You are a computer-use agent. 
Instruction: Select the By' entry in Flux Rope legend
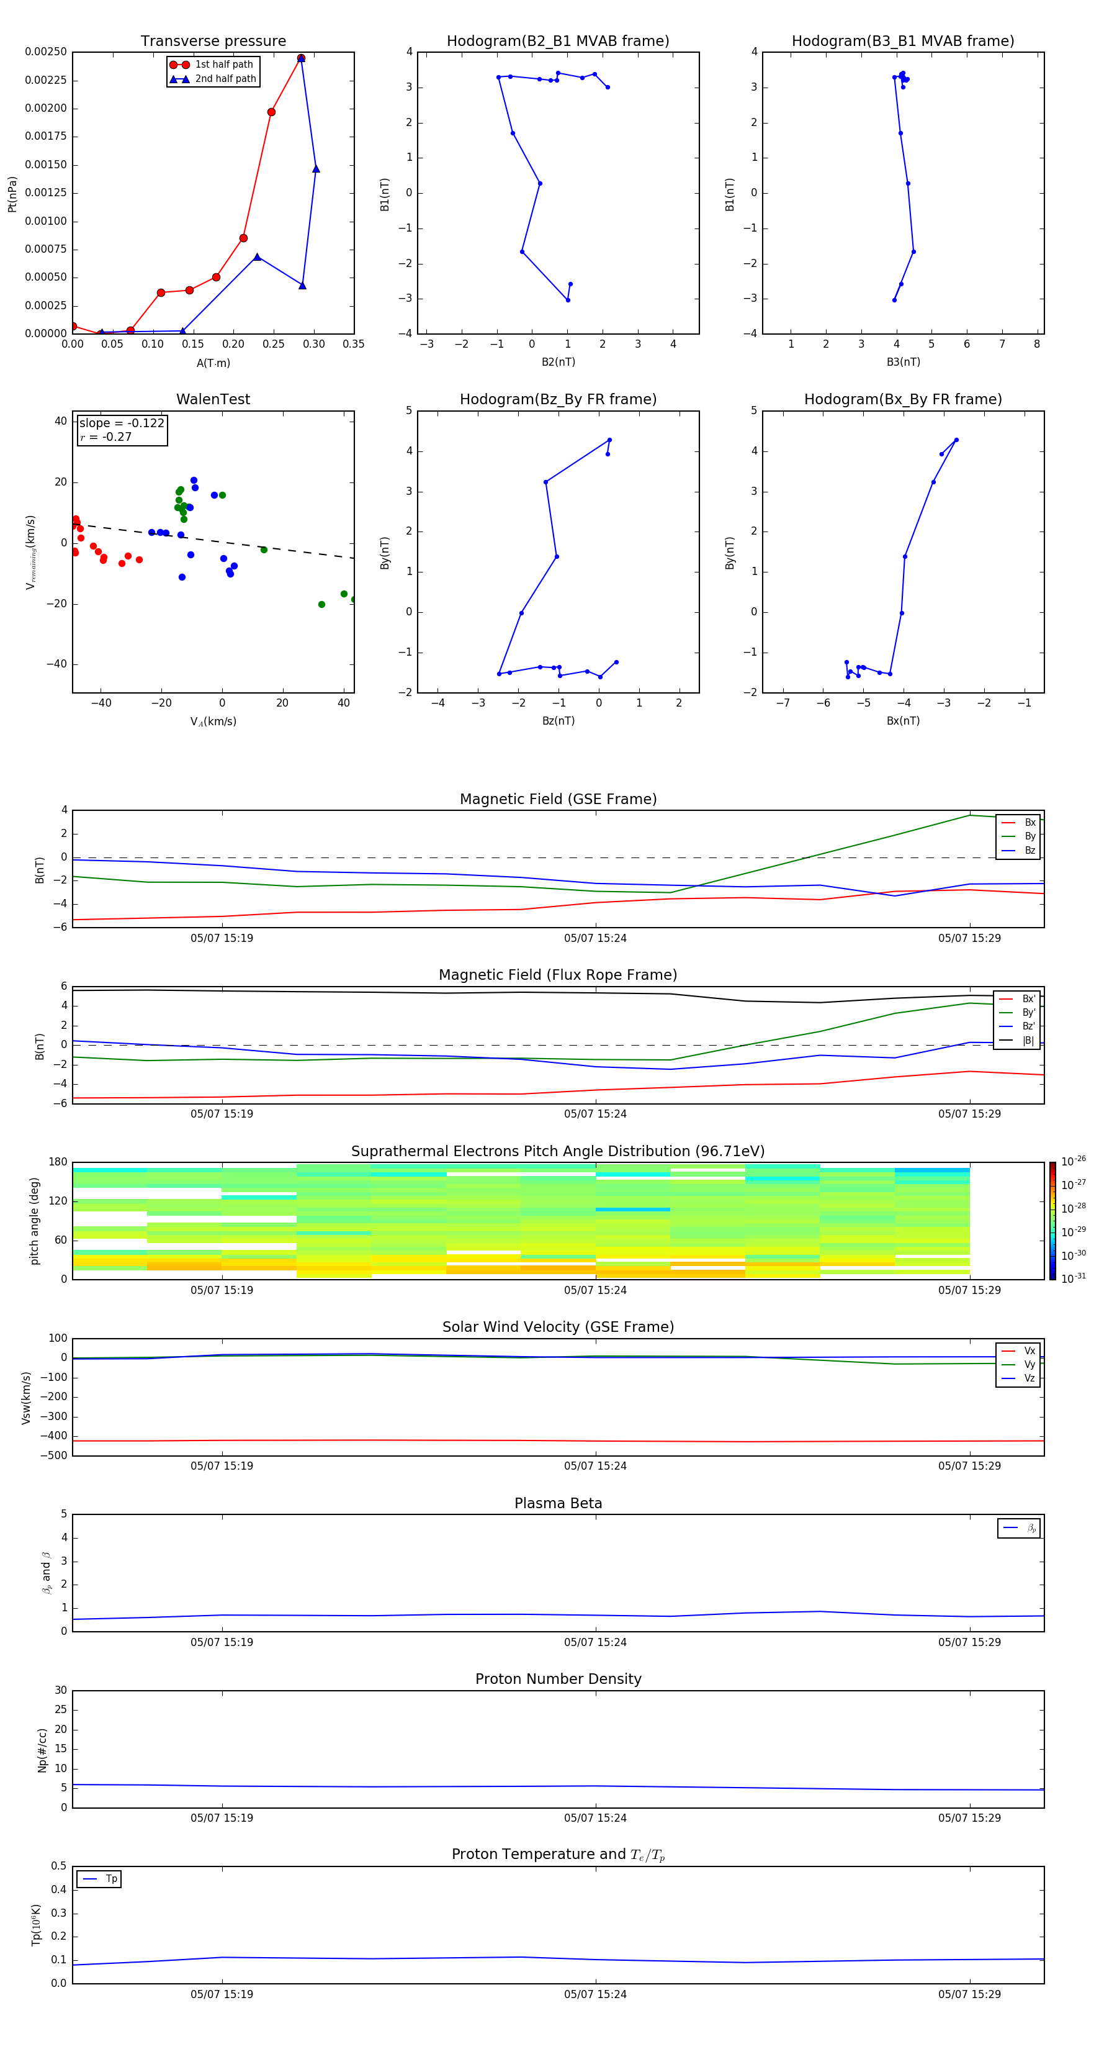1017,1013
